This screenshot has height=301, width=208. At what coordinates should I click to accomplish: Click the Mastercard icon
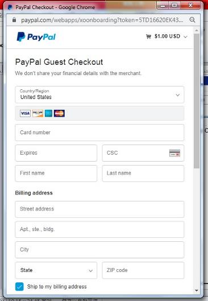pyautogui.click(x=59, y=113)
